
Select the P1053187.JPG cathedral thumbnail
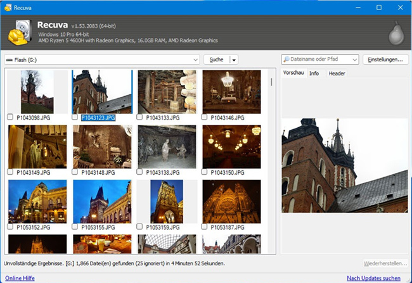(231, 201)
